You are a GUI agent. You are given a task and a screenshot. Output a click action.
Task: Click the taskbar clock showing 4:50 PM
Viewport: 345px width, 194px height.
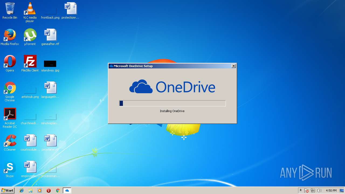[331, 190]
